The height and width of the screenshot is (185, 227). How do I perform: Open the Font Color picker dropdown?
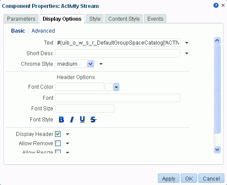tap(116, 87)
